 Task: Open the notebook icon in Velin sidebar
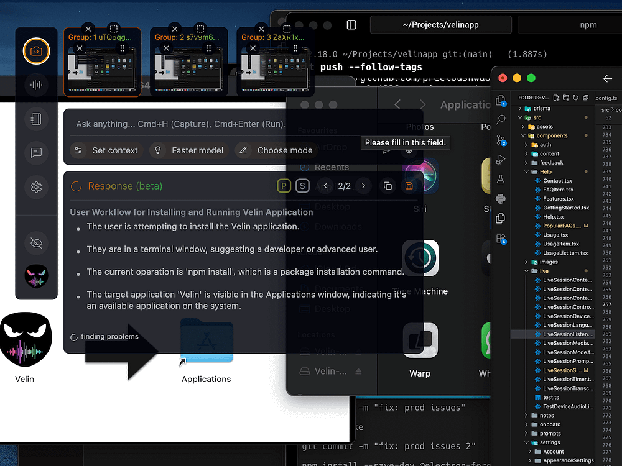click(x=36, y=119)
